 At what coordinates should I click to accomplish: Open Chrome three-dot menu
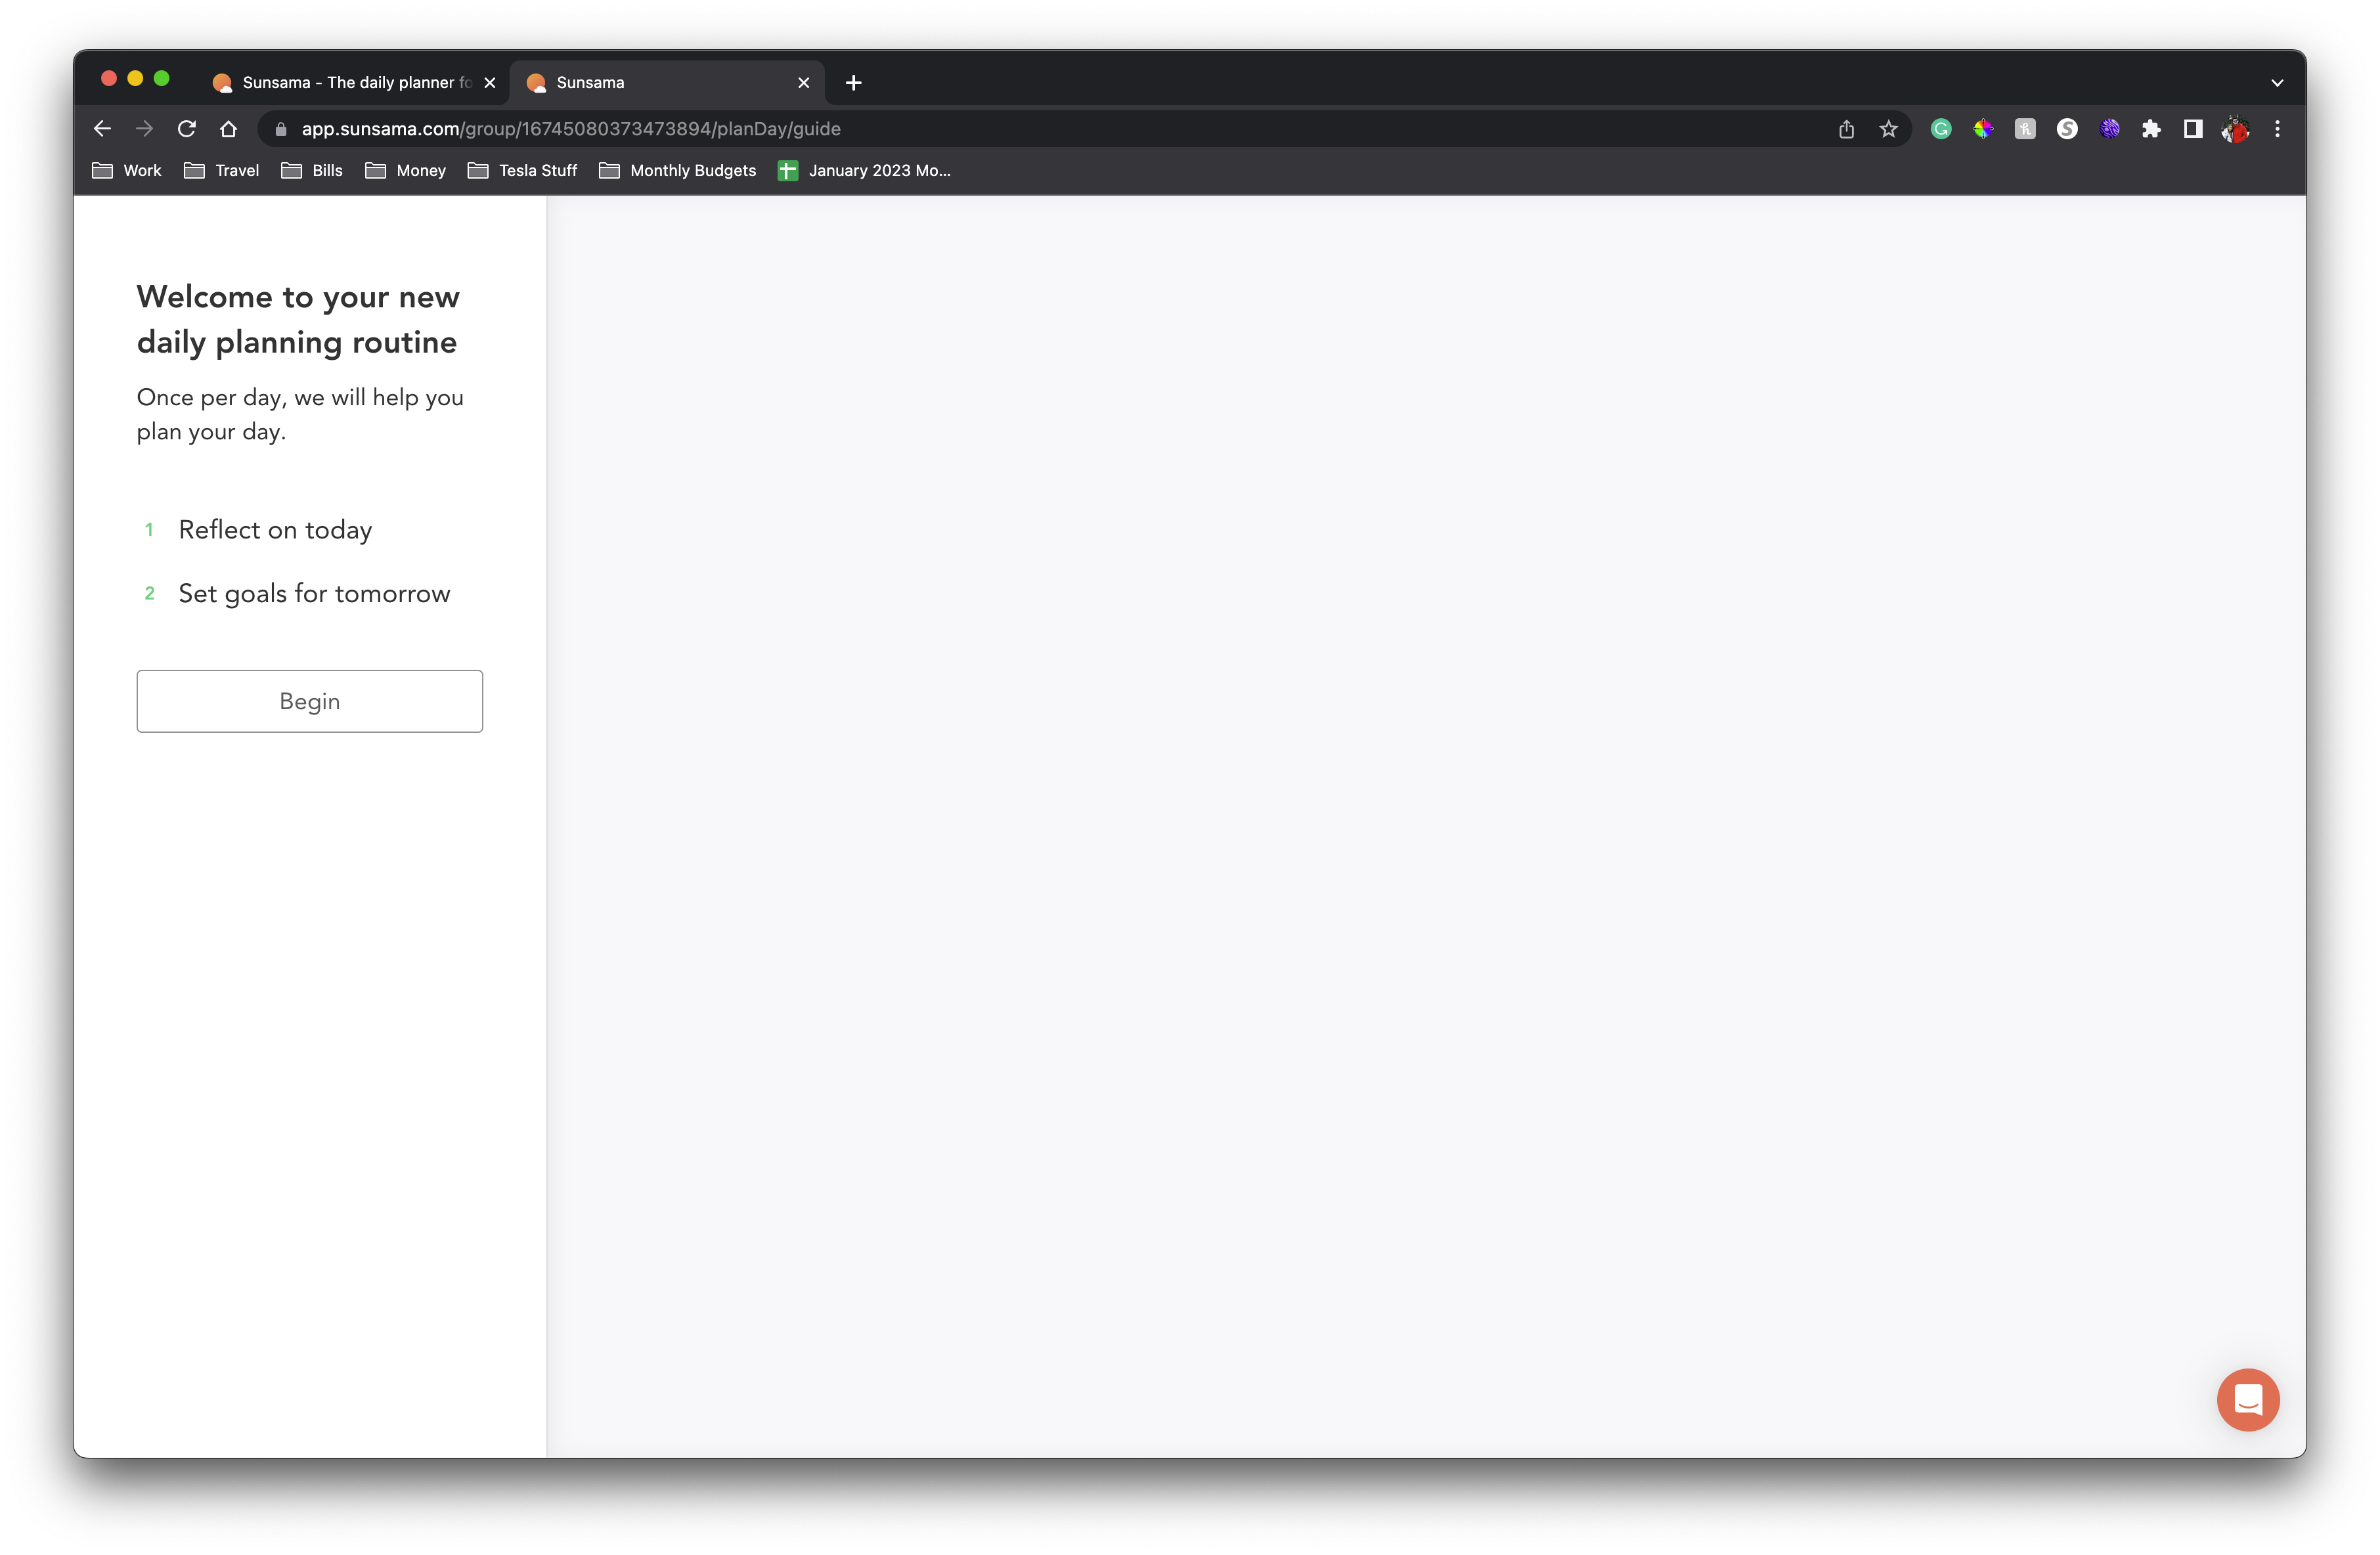pos(2277,129)
